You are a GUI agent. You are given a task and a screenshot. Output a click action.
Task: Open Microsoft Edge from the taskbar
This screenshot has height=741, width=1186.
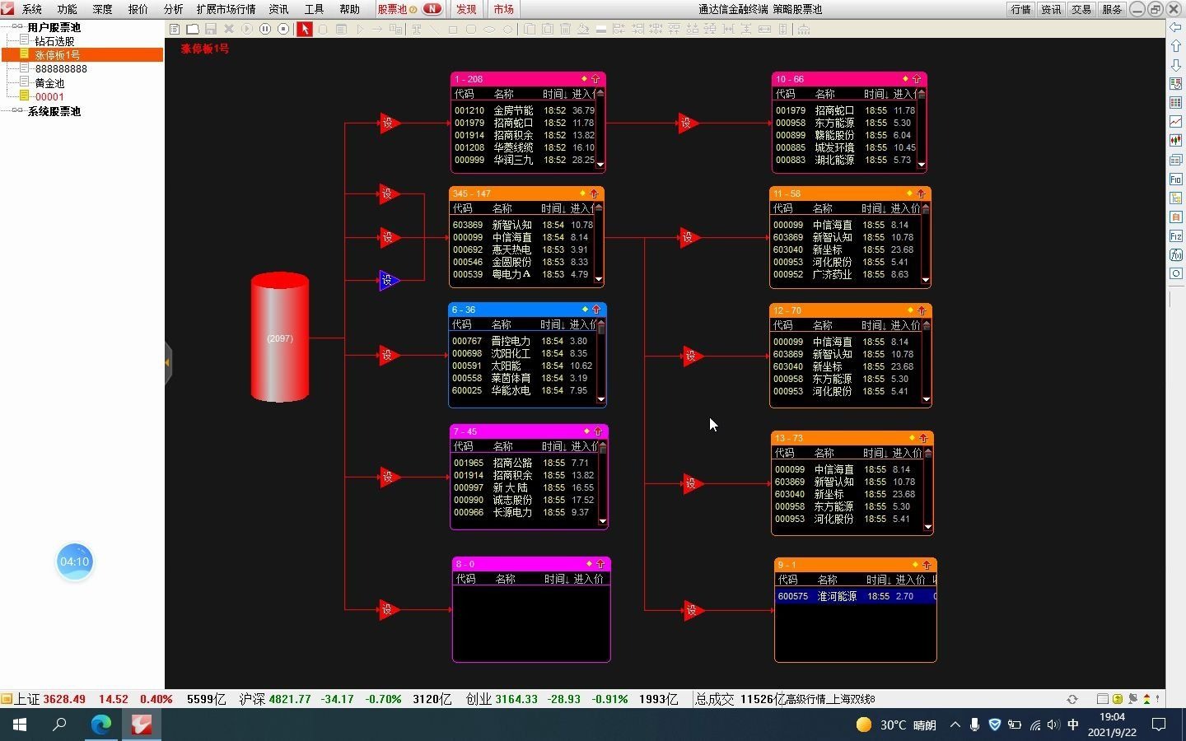[x=101, y=725]
